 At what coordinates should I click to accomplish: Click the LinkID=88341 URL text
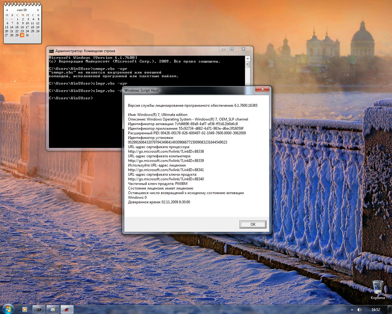(166, 170)
